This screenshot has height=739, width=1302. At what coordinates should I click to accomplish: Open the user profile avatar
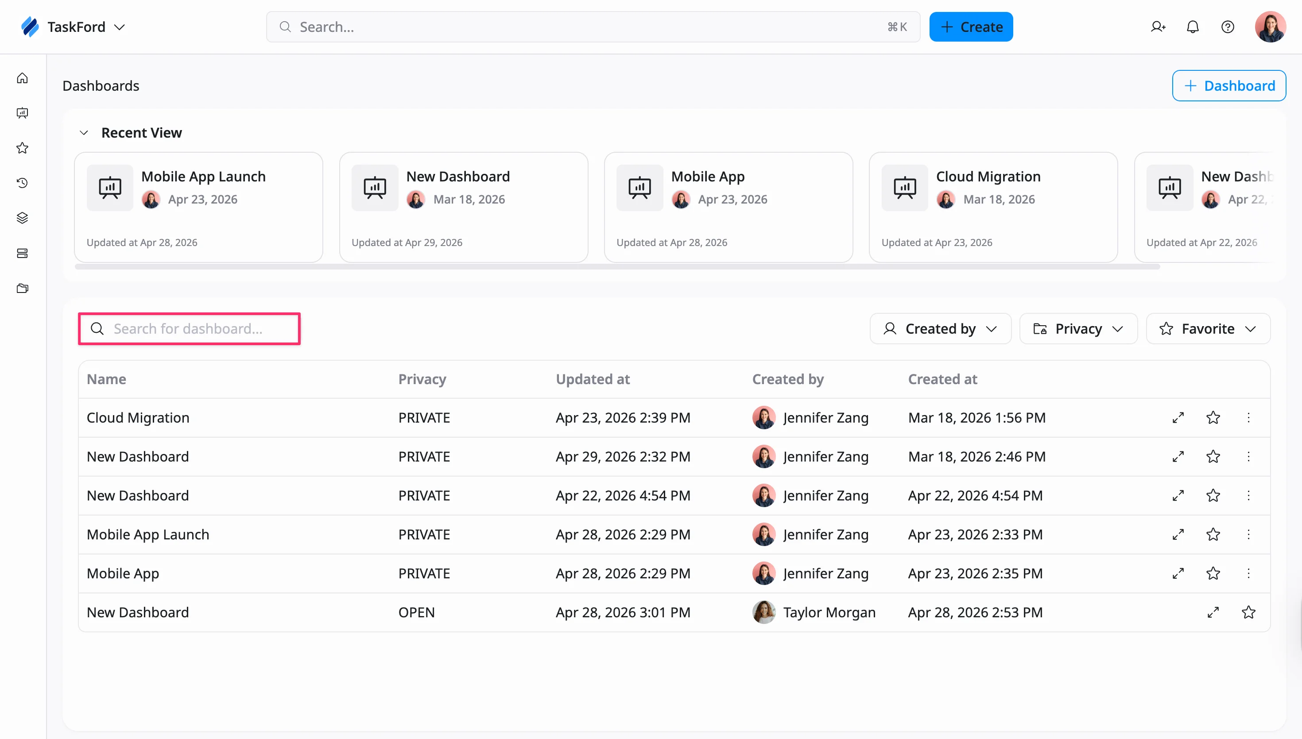pos(1270,27)
